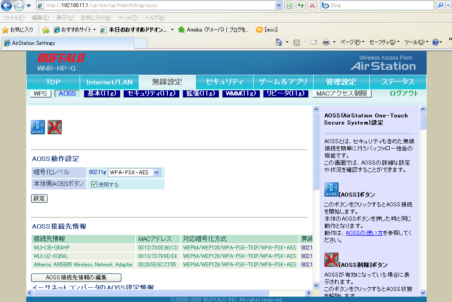Switch to the Internet/LAN tab
Viewport: 452px width, 302px height.
(x=109, y=82)
